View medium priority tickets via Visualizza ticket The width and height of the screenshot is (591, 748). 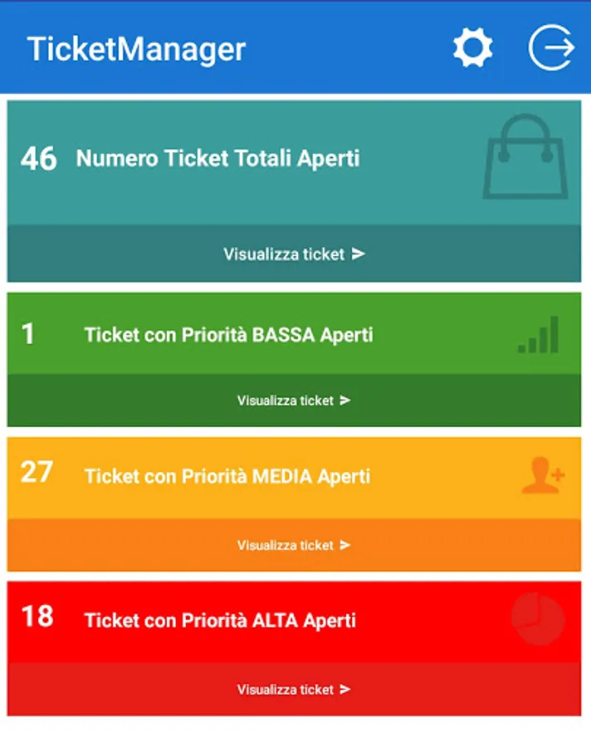294,544
